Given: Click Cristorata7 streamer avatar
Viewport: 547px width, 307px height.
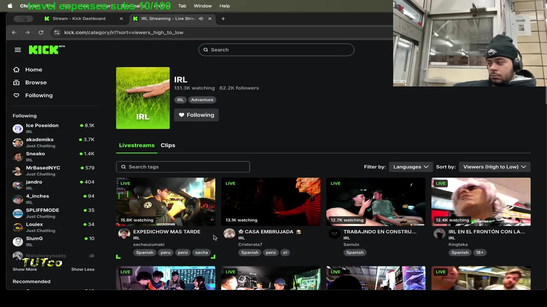Looking at the screenshot, I should pyautogui.click(x=229, y=234).
